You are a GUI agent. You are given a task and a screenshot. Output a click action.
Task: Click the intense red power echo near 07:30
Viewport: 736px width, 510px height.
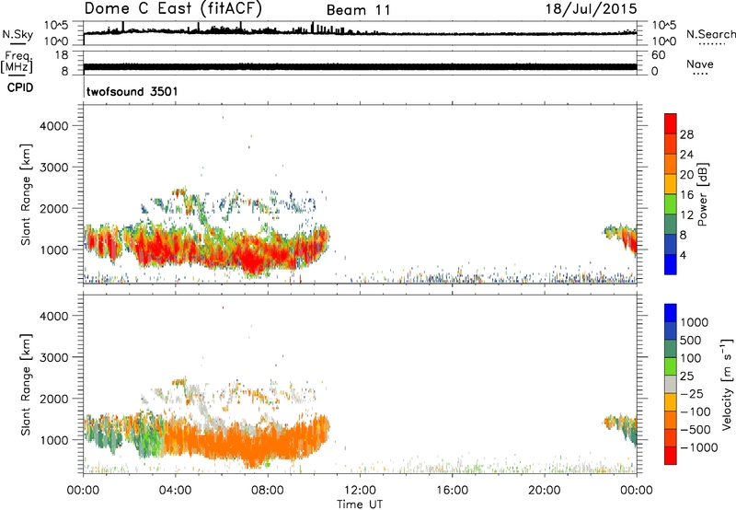254,261
